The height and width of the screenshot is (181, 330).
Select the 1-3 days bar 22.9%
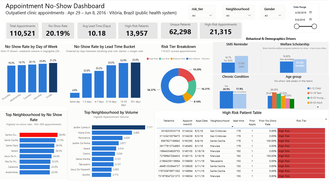click(x=87, y=86)
